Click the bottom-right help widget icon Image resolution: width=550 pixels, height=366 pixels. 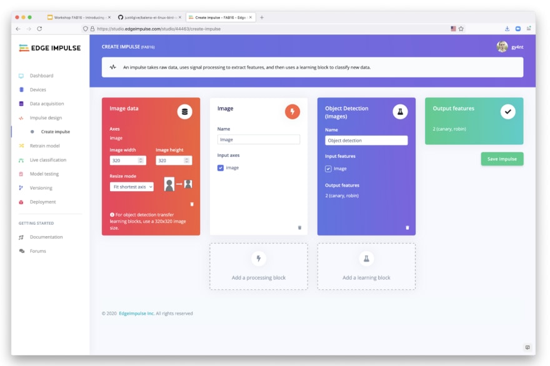point(527,347)
